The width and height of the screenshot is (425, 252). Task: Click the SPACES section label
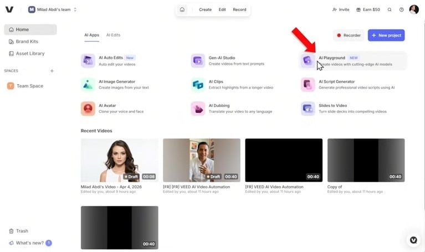tap(11, 71)
